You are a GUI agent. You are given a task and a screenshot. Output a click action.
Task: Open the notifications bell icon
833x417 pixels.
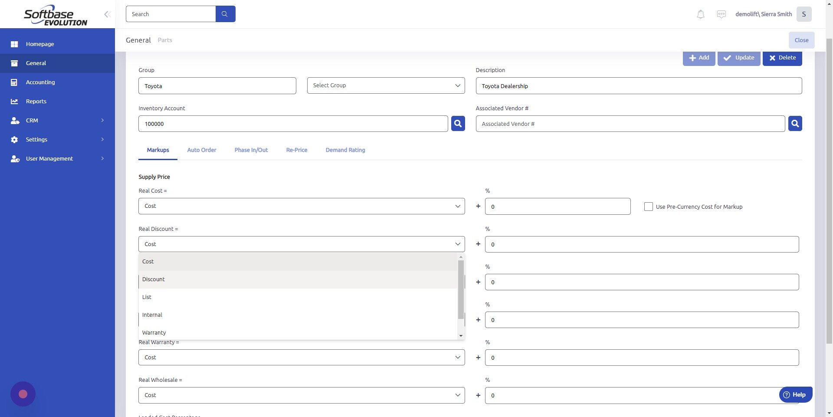click(700, 14)
